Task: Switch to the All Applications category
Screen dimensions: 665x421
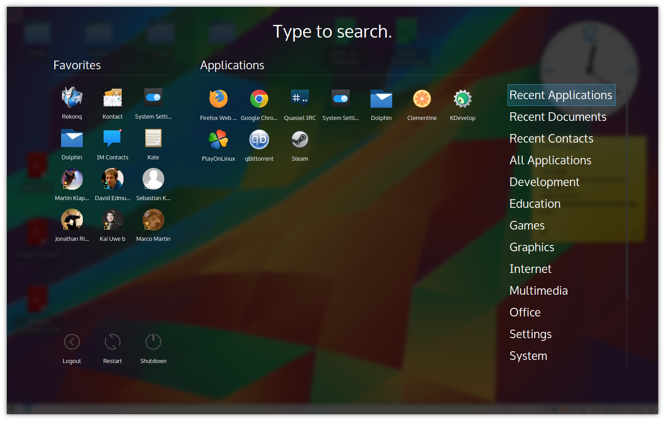Action: coord(550,160)
